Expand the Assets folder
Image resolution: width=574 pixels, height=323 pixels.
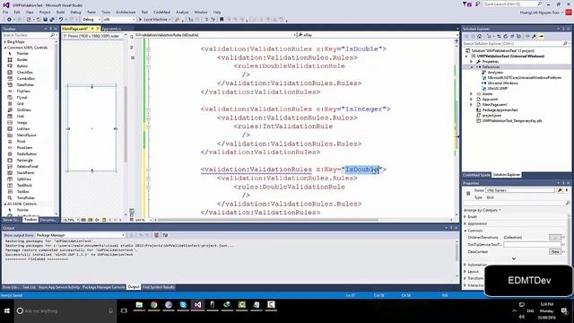point(472,93)
